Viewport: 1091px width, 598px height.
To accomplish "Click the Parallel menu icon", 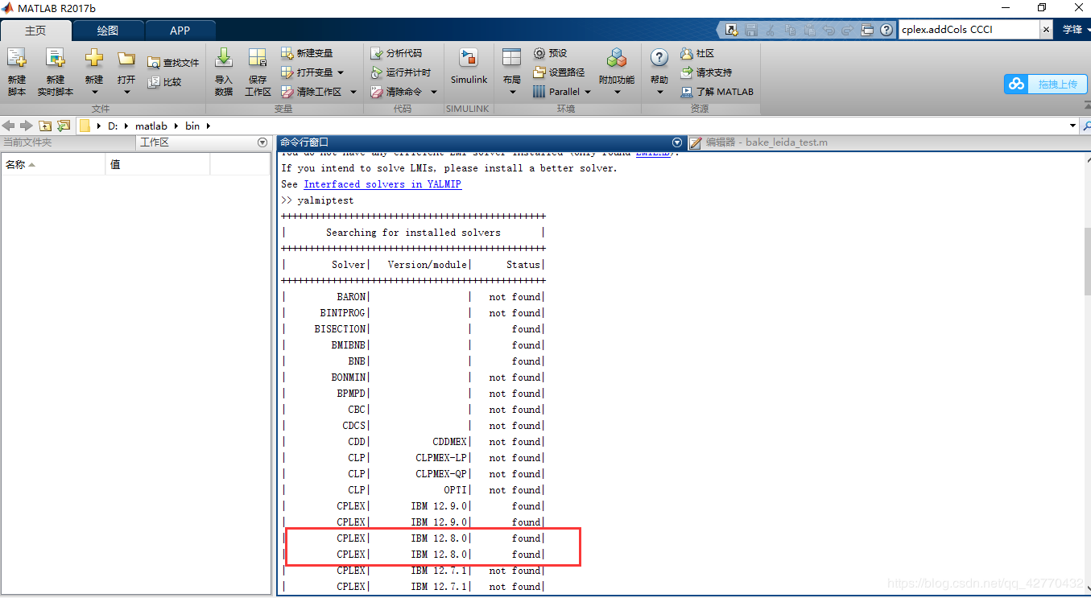I will 539,92.
